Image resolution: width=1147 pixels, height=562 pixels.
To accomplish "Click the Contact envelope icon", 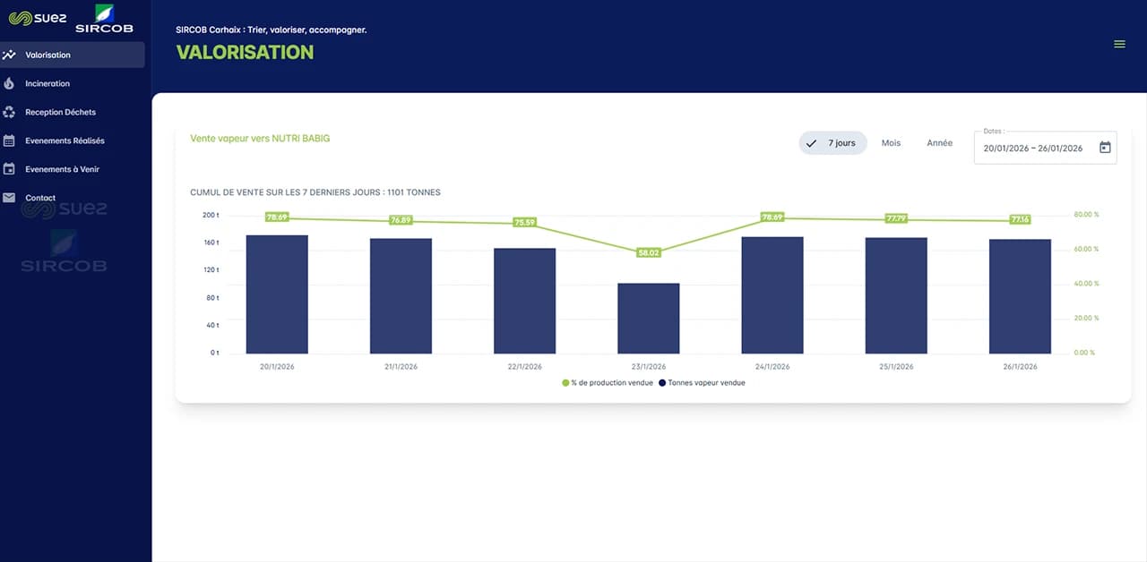I will click(9, 198).
